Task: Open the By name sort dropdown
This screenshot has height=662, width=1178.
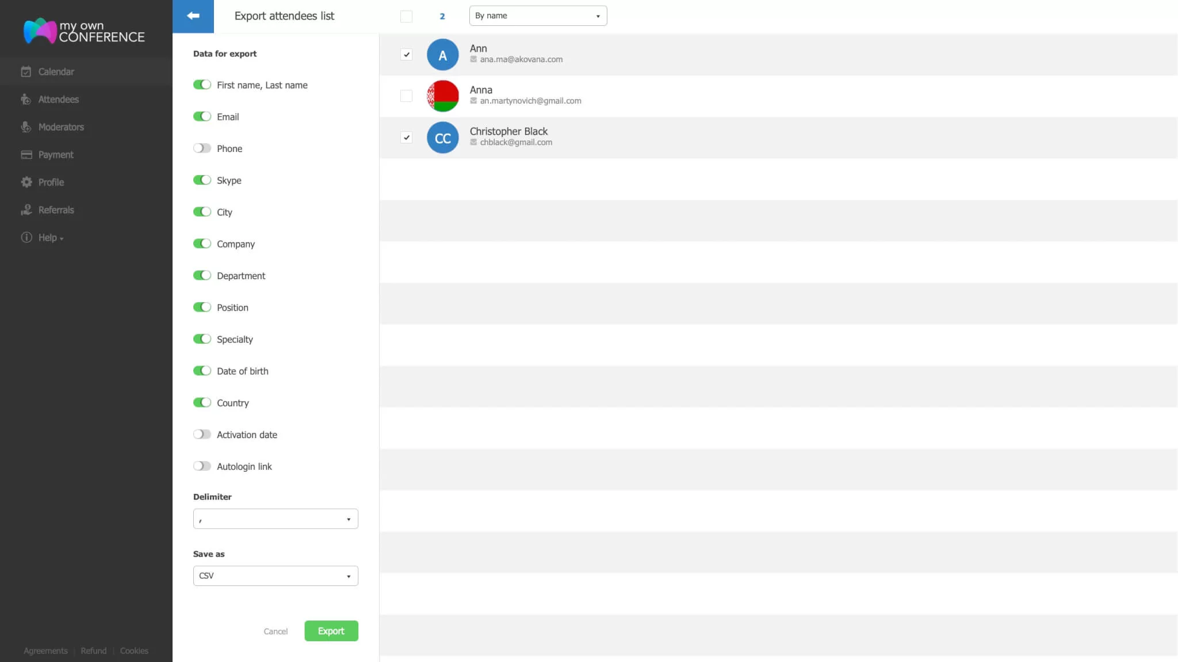Action: click(x=538, y=16)
